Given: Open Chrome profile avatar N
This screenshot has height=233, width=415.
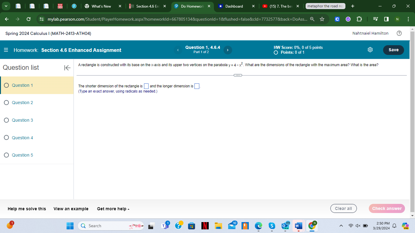Looking at the screenshot, I should point(397,19).
